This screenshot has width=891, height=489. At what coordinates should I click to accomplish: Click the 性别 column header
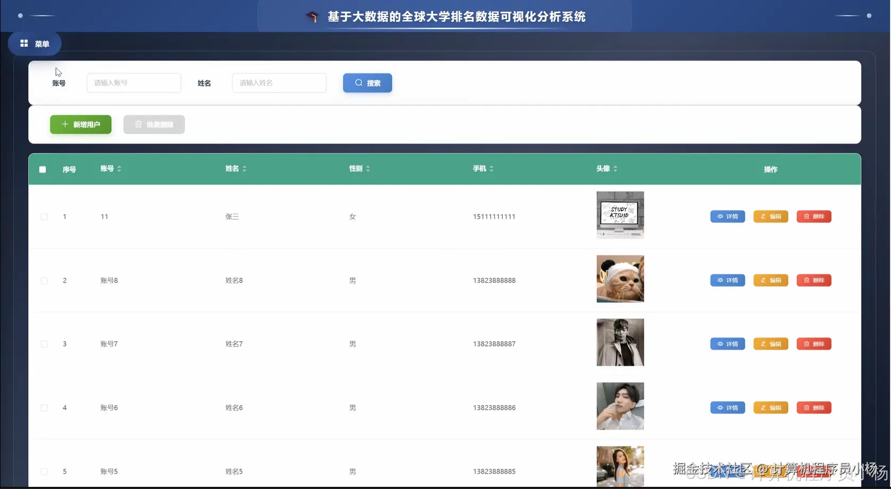click(x=356, y=168)
